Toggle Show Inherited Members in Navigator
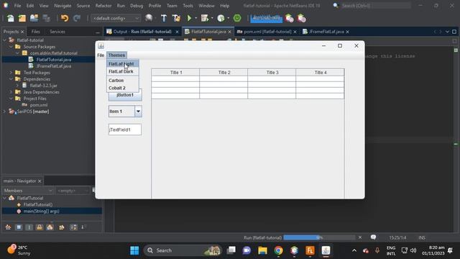This screenshot has width=460, height=259. (8, 227)
